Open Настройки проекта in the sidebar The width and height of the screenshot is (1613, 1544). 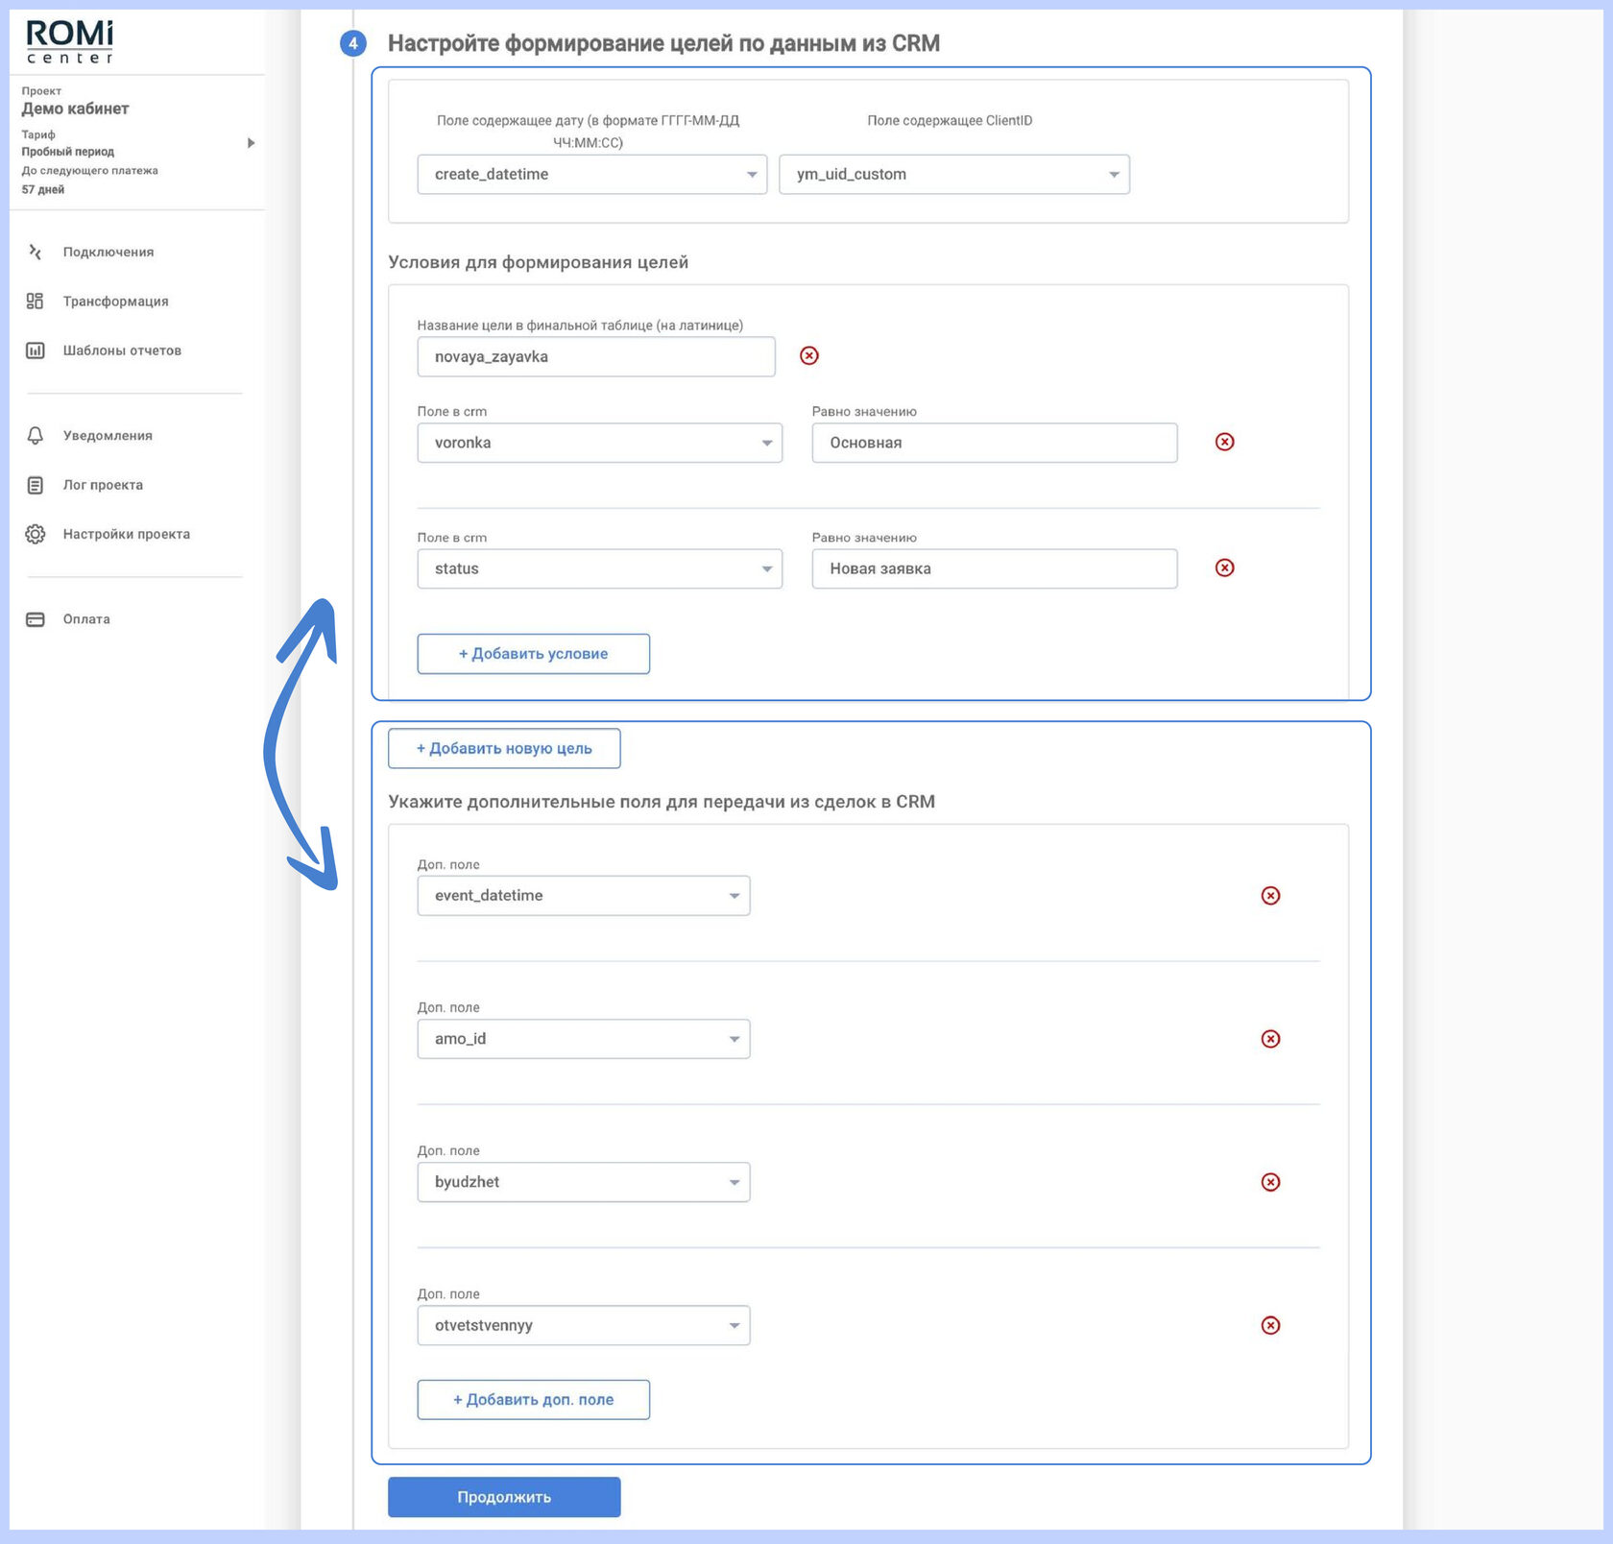pyautogui.click(x=127, y=534)
